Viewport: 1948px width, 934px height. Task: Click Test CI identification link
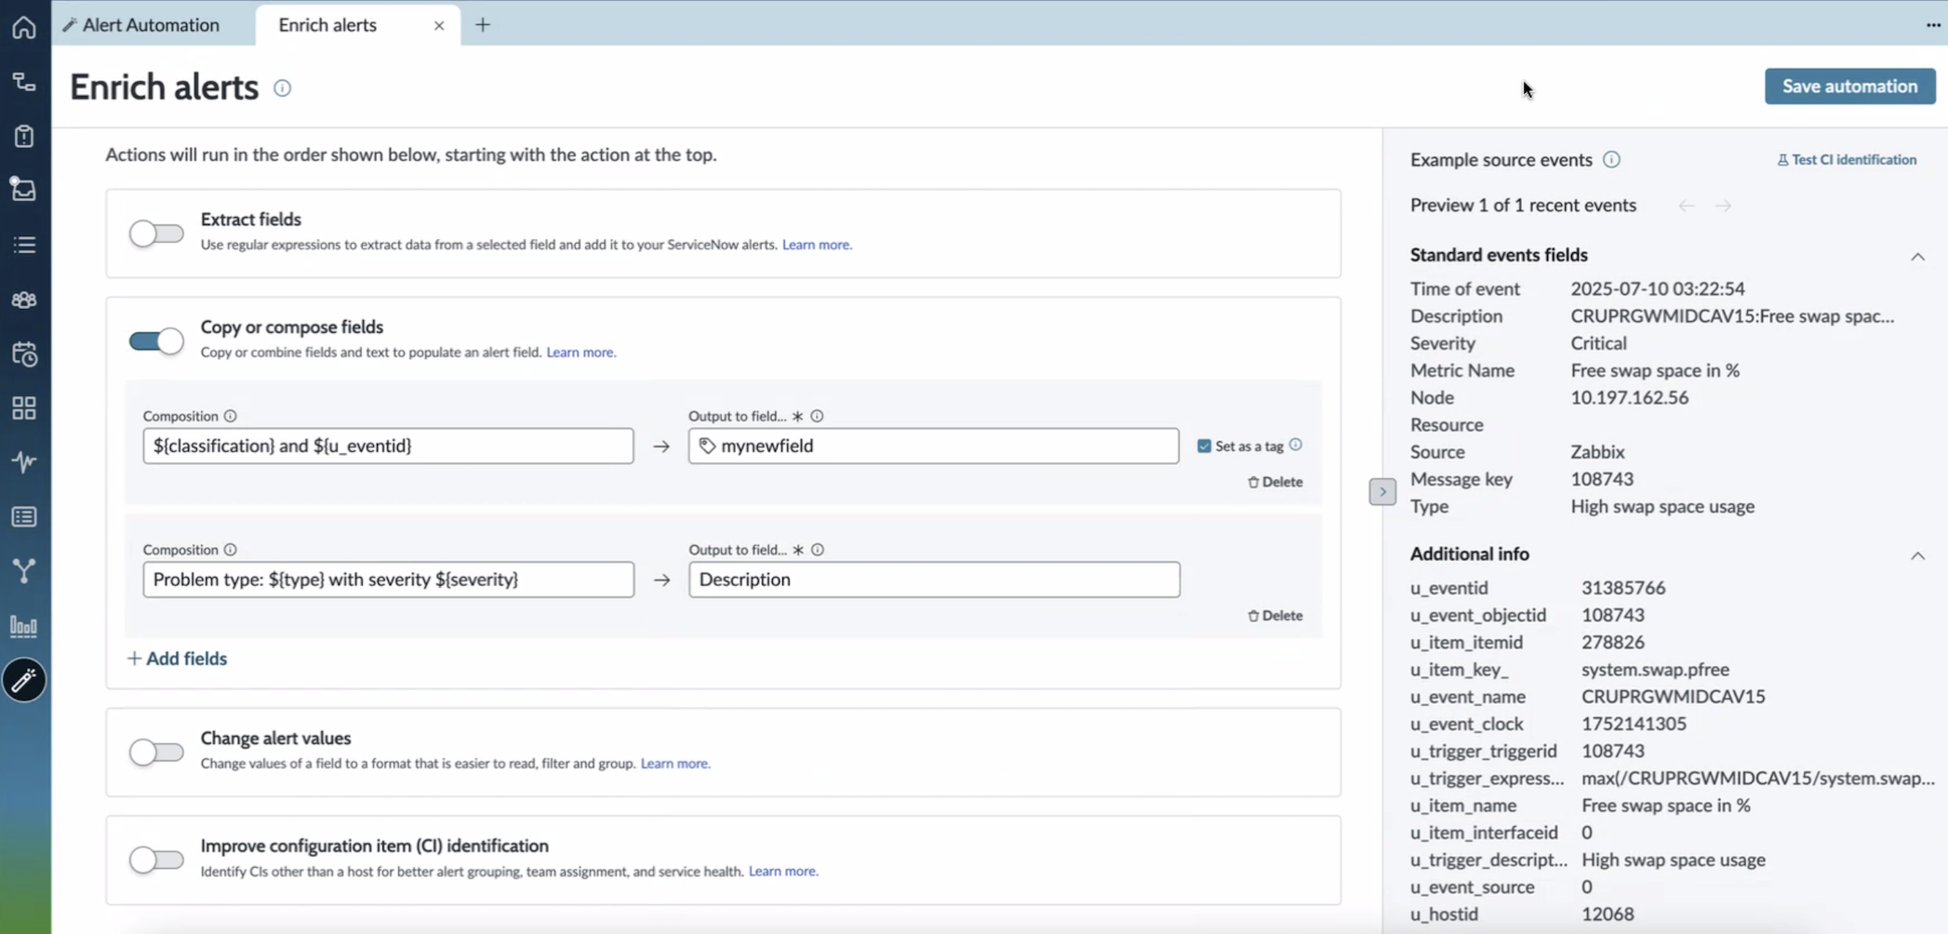click(1847, 160)
